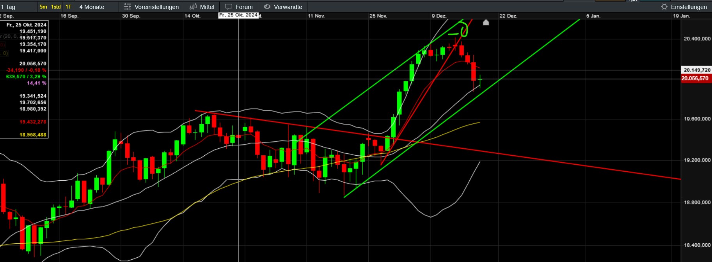Click the 18.800,000 price axis label
712x262 pixels.
pos(697,202)
